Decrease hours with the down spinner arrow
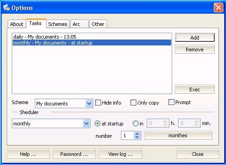Screen dimensions: 226x165 pos(165,125)
